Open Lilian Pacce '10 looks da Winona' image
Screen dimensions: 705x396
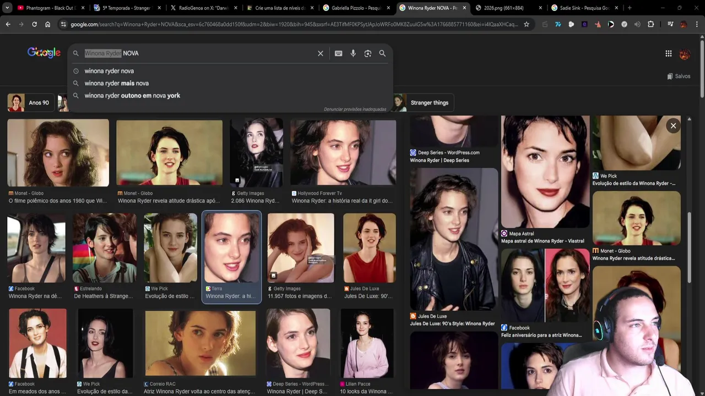367,343
